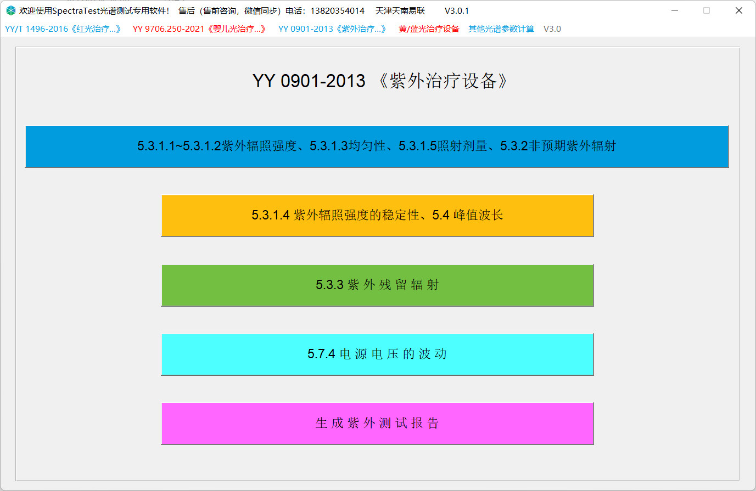Open the cyan 5.7.4 电源电压的波动 test

(377, 354)
